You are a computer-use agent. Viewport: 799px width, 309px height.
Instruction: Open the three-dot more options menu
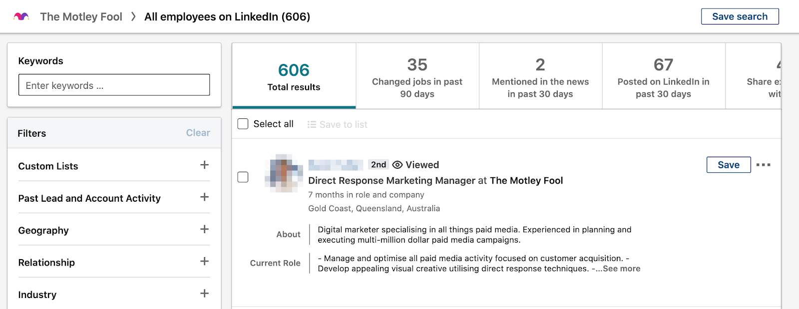763,165
